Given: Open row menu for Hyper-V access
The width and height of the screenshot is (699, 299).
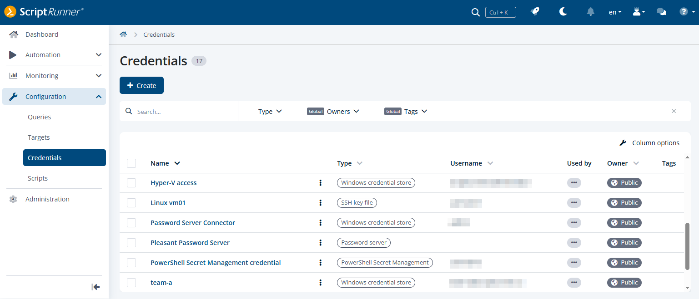Looking at the screenshot, I should (321, 183).
